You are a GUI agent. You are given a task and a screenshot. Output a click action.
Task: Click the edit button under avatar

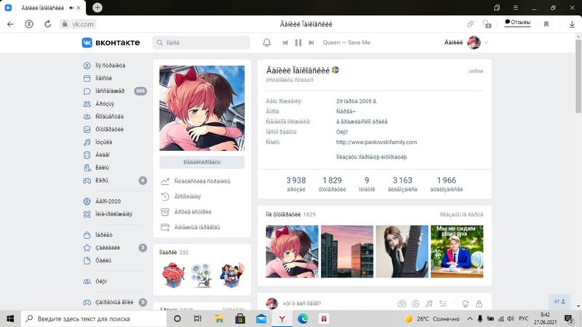click(202, 162)
